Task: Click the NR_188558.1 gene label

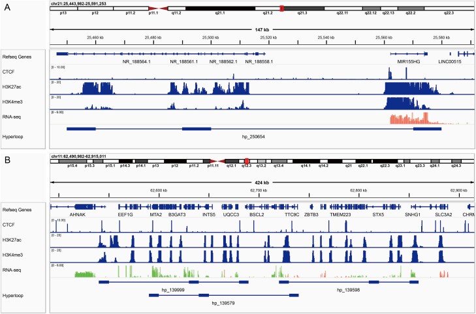Action: pyautogui.click(x=259, y=61)
